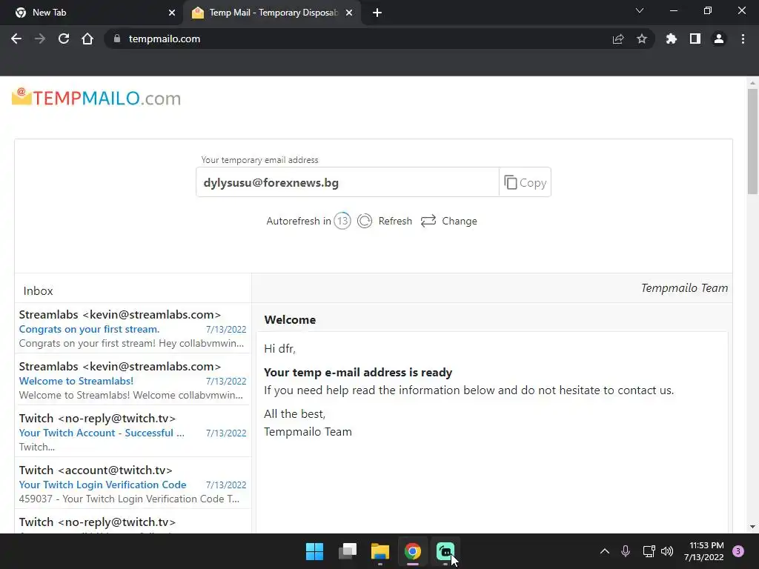Copy the temporary email address

tap(526, 182)
